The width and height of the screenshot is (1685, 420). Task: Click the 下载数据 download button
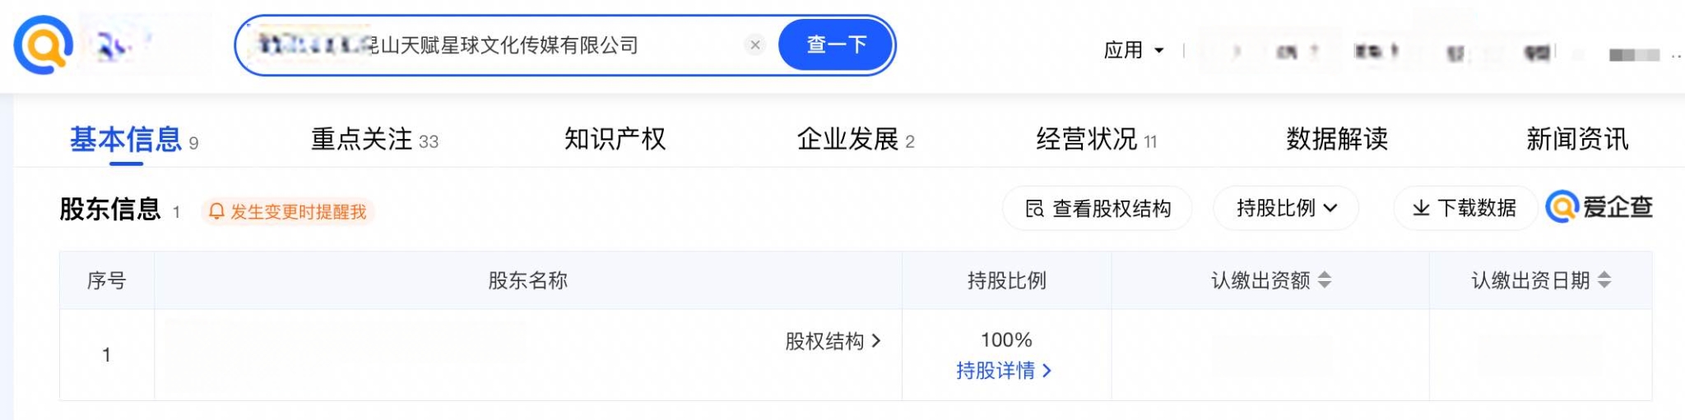(x=1465, y=208)
